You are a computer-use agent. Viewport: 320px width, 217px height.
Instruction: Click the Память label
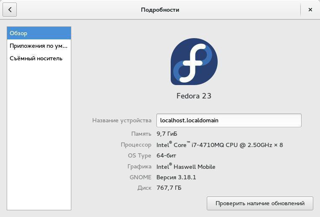click(x=141, y=134)
